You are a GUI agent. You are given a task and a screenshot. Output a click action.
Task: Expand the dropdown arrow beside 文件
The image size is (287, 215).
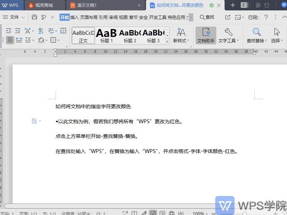[23, 17]
